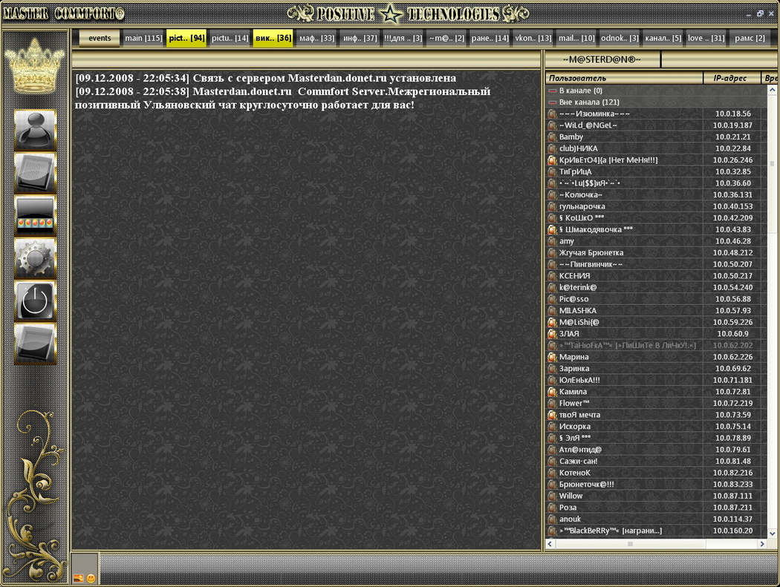780x587 pixels.
Task: Switch to the 'love .. [31]' tab
Action: [706, 39]
